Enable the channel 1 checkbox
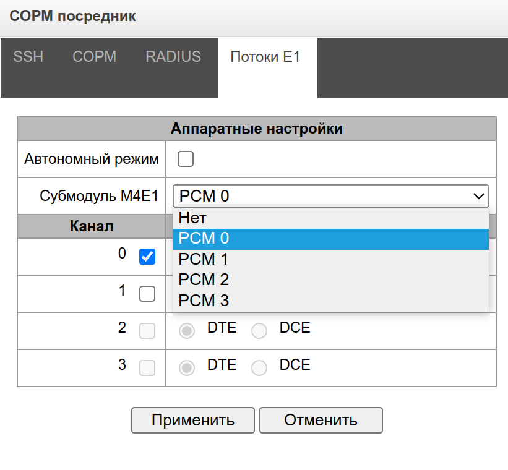This screenshot has width=508, height=470. coord(147,294)
